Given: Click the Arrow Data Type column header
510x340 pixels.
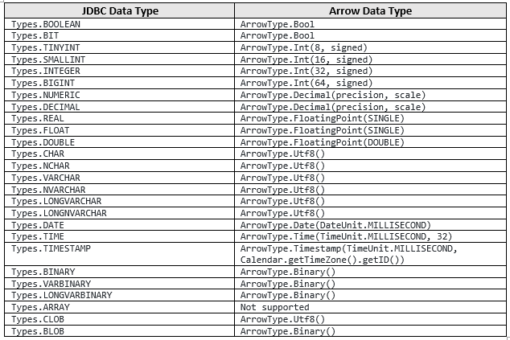Looking at the screenshot, I should (x=370, y=11).
